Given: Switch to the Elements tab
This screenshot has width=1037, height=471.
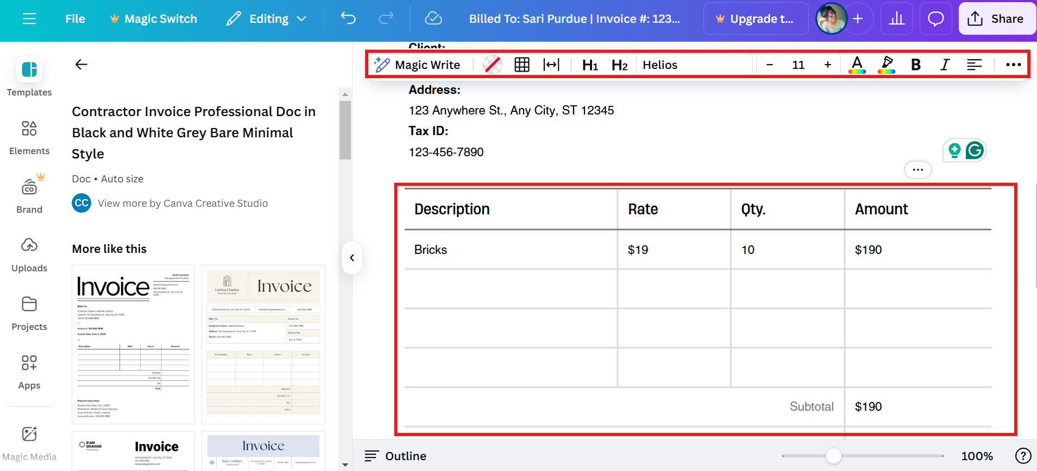Looking at the screenshot, I should (x=29, y=138).
